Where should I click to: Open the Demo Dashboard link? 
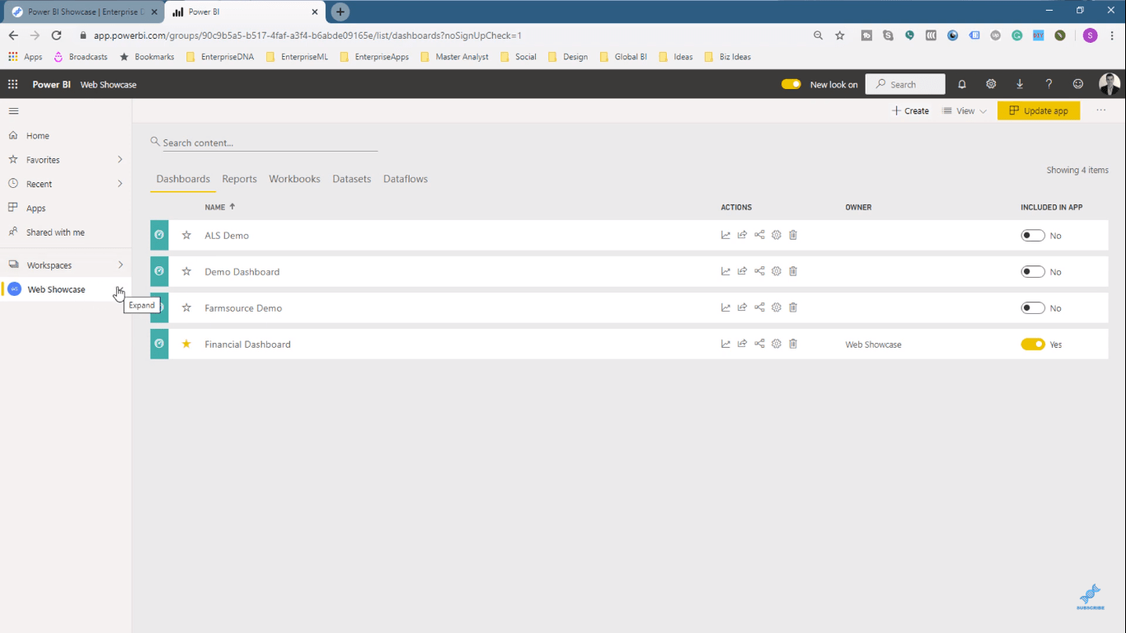pyautogui.click(x=242, y=272)
